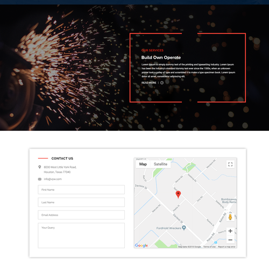Click into the Your Query textarea
269x269 pixels.
pos(81,236)
